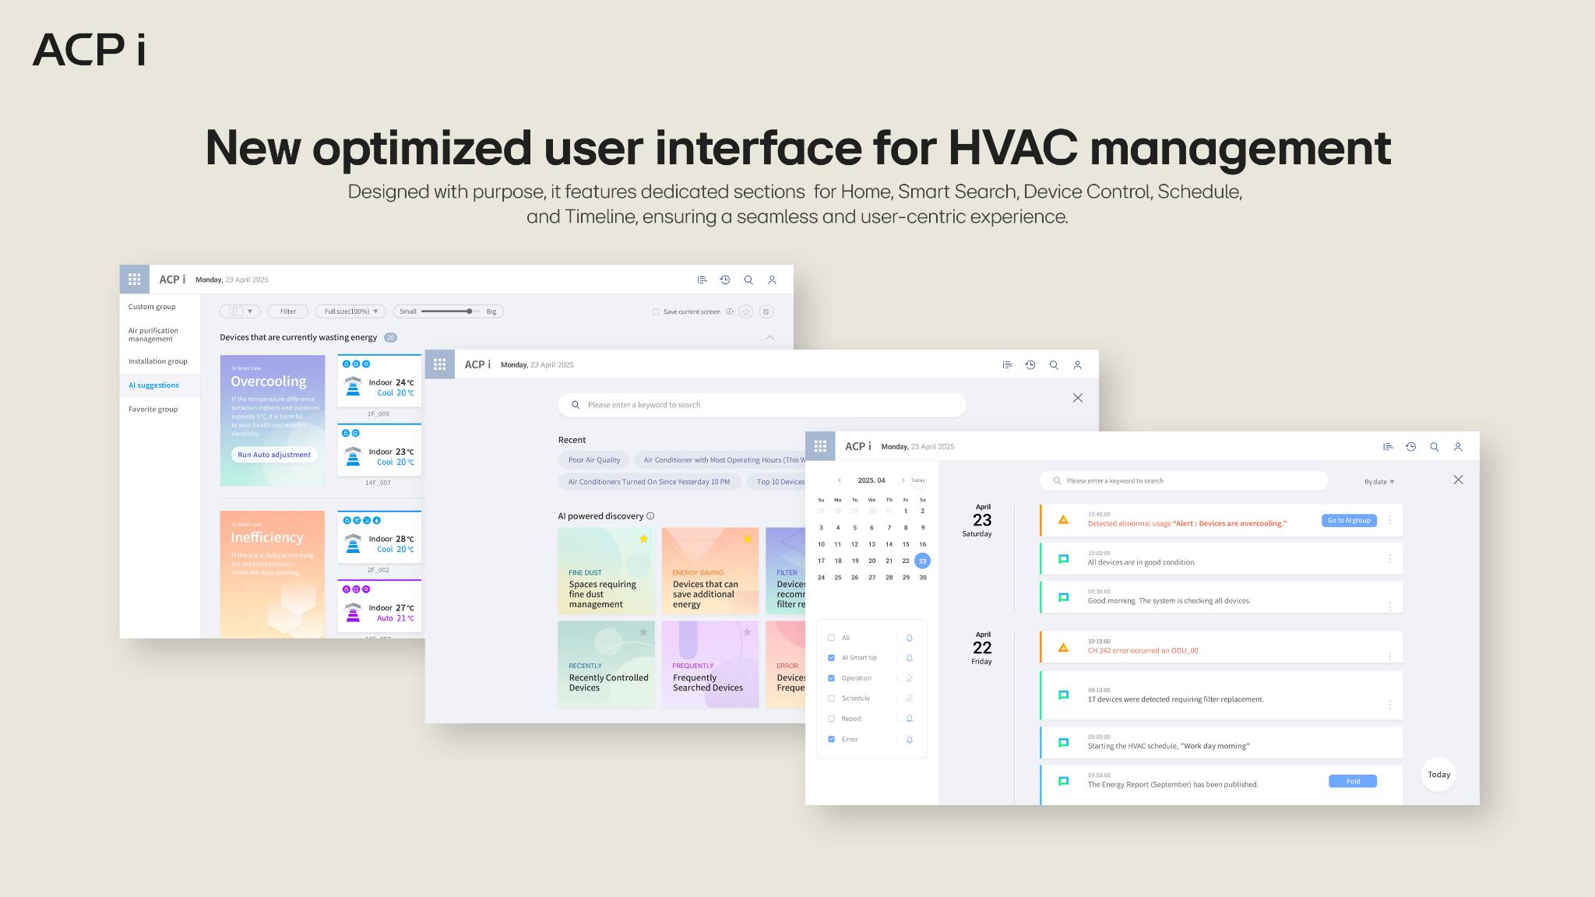Disable the AI Smart tip checkbox
This screenshot has width=1595, height=897.
831,657
